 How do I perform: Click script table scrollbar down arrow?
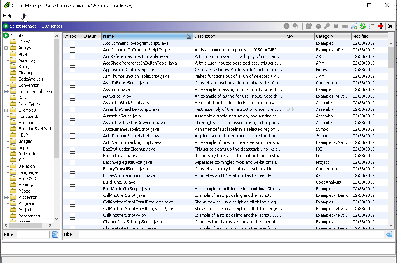pos(391,226)
